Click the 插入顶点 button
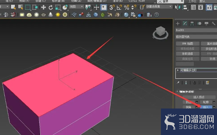217x135 pixels. click(x=199, y=97)
